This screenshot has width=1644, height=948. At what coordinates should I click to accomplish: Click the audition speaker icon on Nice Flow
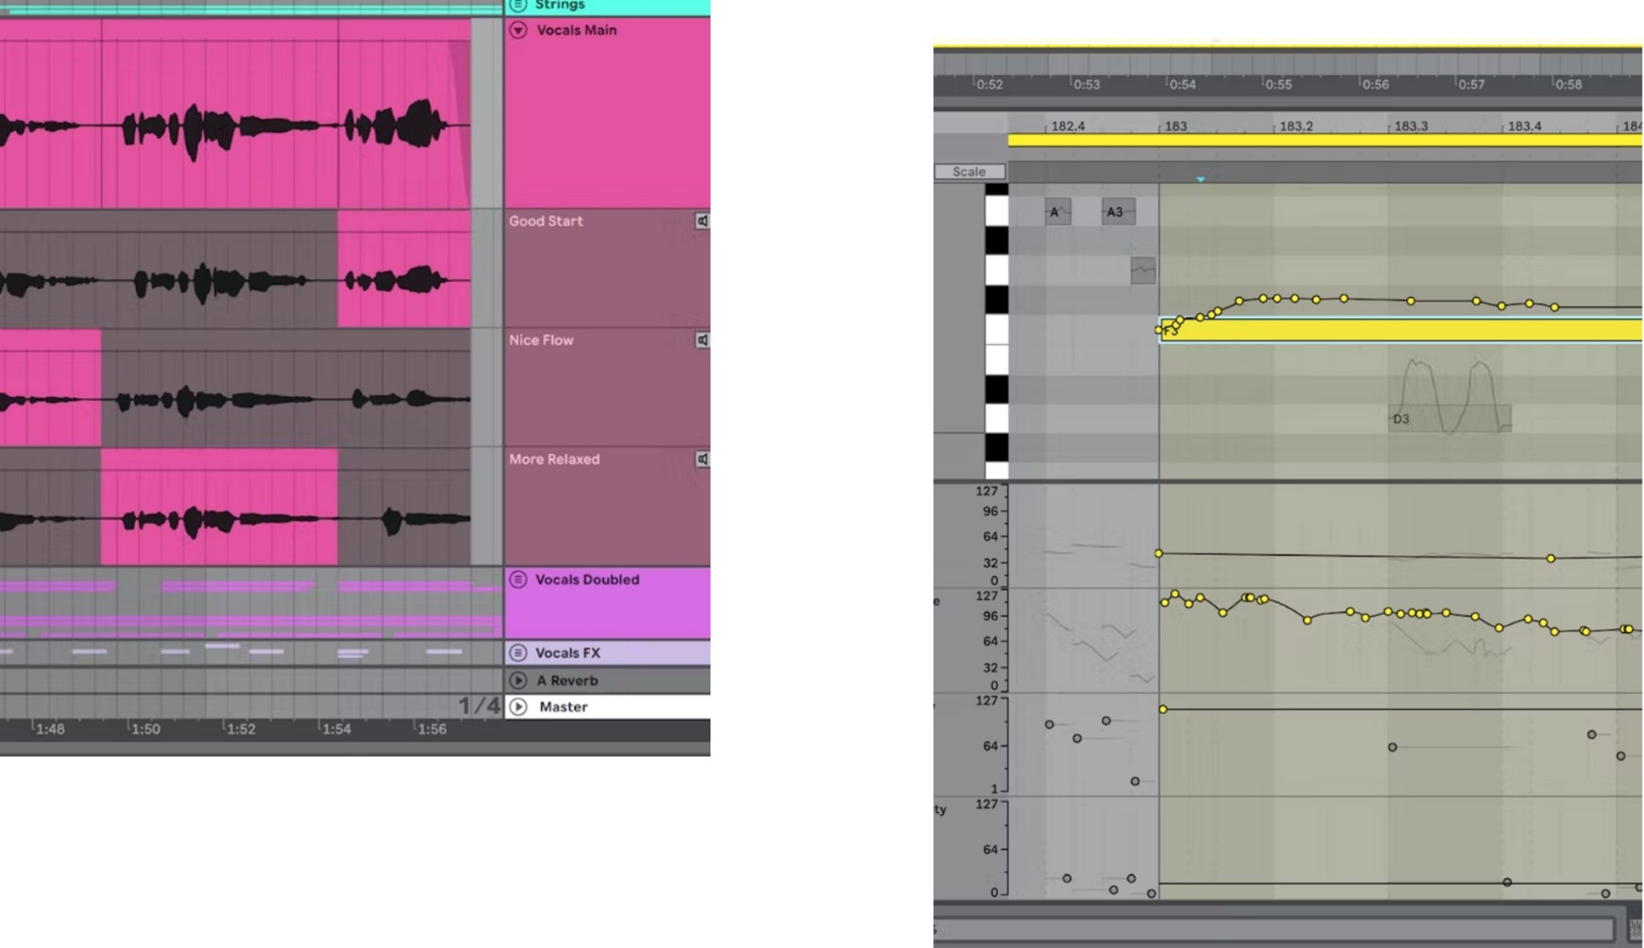tap(702, 340)
